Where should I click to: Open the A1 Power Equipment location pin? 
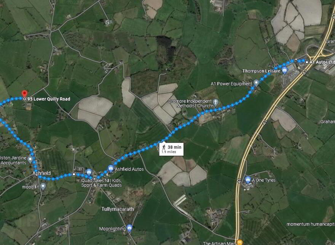[256, 83]
